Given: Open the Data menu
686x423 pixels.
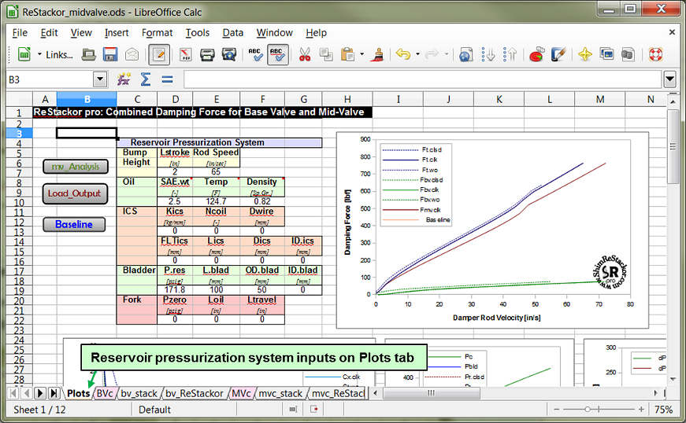Looking at the screenshot, I should point(233,33).
